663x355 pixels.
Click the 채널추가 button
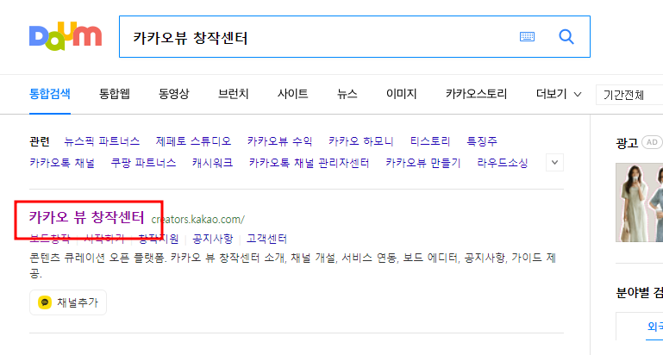[68, 302]
